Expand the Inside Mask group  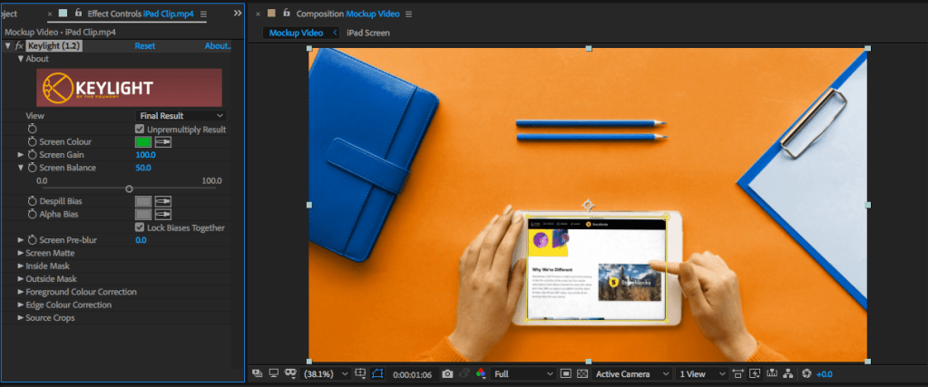tap(21, 266)
